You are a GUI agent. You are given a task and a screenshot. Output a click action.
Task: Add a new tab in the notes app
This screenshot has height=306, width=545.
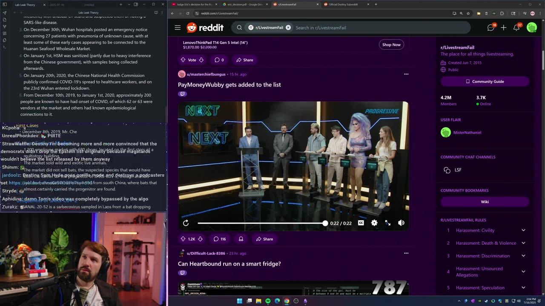[121, 4]
